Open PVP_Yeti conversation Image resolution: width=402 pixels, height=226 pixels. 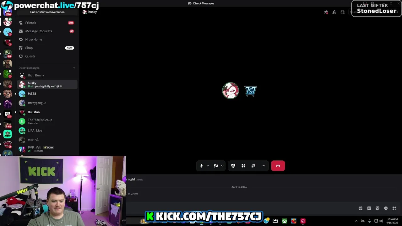pos(46,149)
